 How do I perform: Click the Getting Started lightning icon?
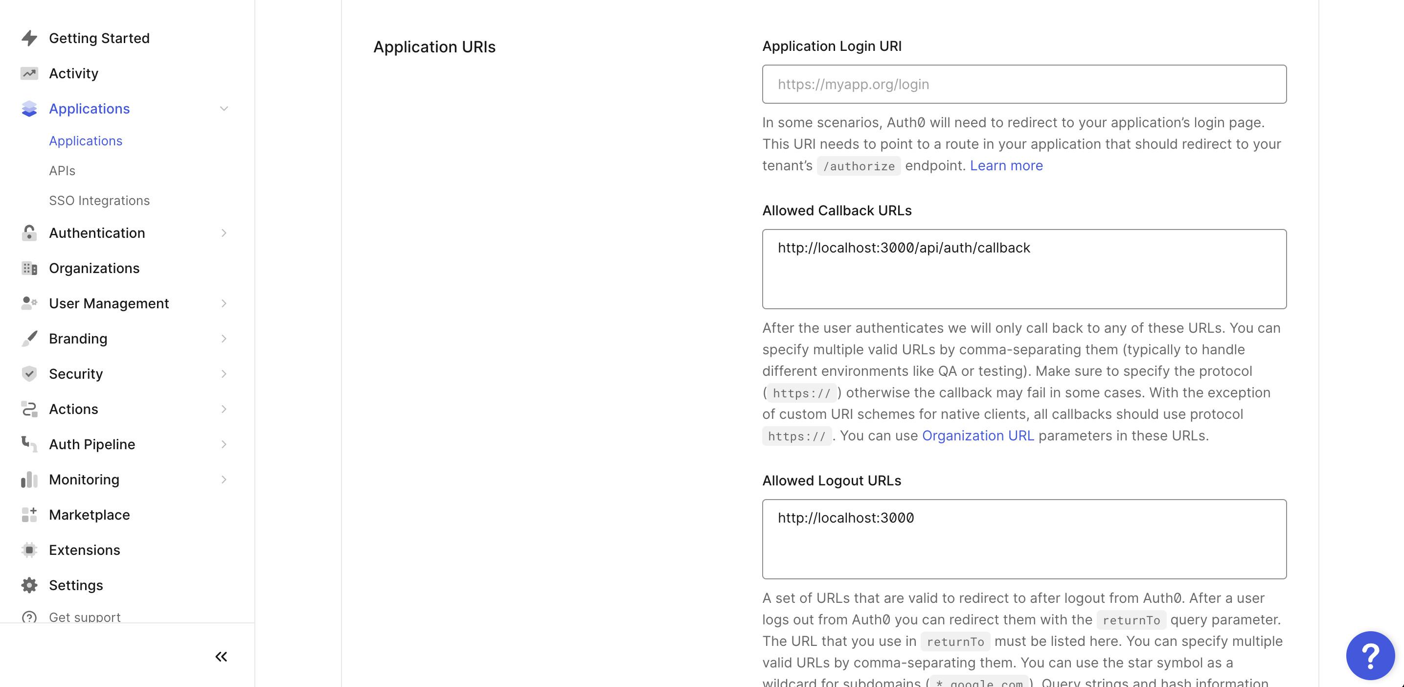click(x=29, y=38)
